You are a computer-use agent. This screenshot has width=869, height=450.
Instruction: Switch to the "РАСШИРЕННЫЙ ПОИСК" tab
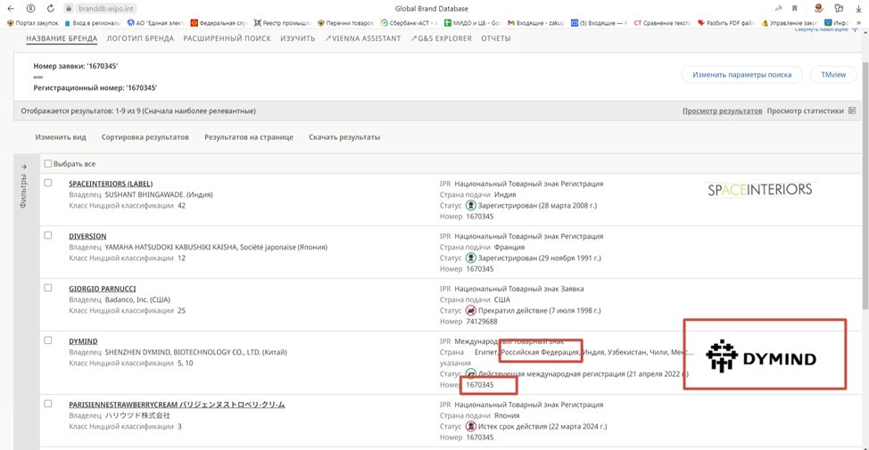(227, 38)
